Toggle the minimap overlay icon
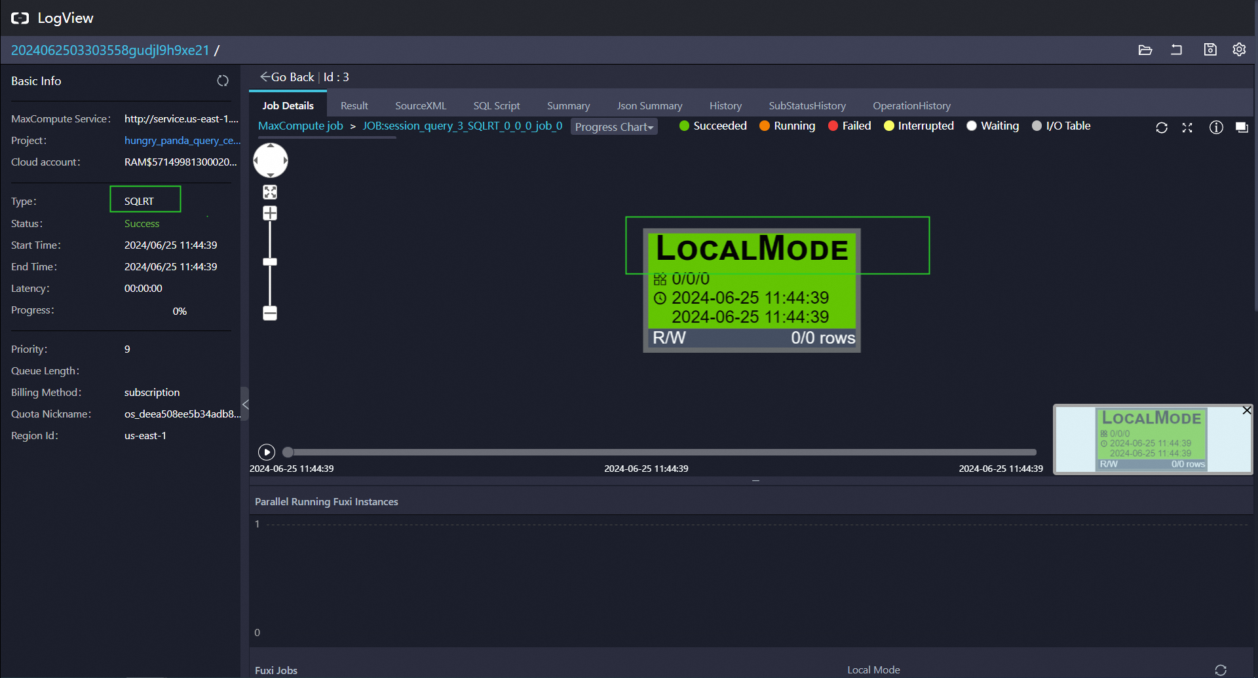 (1242, 128)
